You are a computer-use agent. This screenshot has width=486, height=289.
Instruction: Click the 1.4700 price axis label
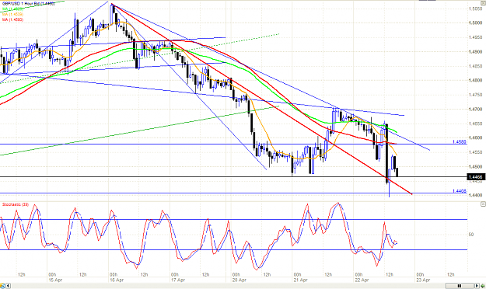coord(475,109)
